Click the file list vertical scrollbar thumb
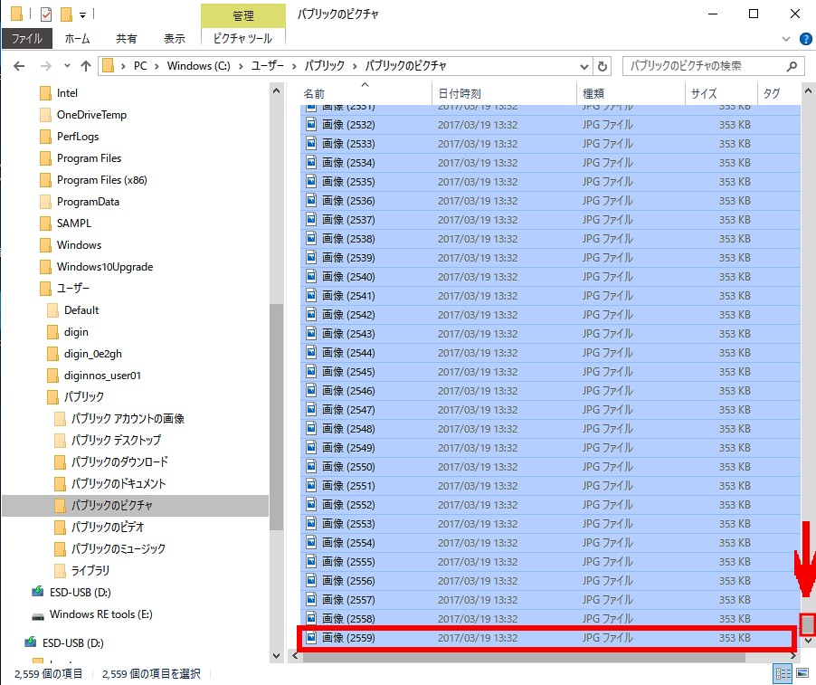The height and width of the screenshot is (685, 816). 808,623
